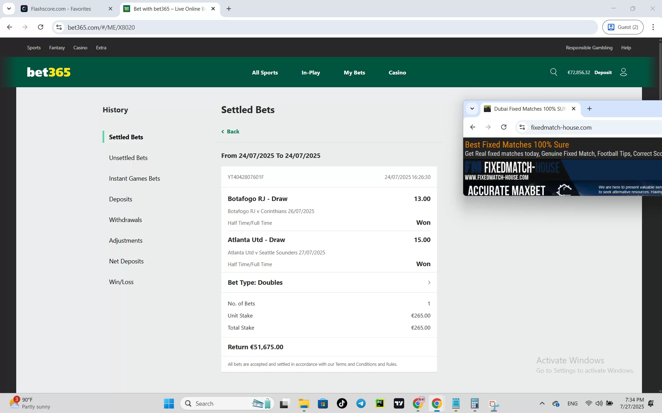The height and width of the screenshot is (413, 662).
Task: Open the account profile icon next to Deposit
Action: pyautogui.click(x=623, y=72)
